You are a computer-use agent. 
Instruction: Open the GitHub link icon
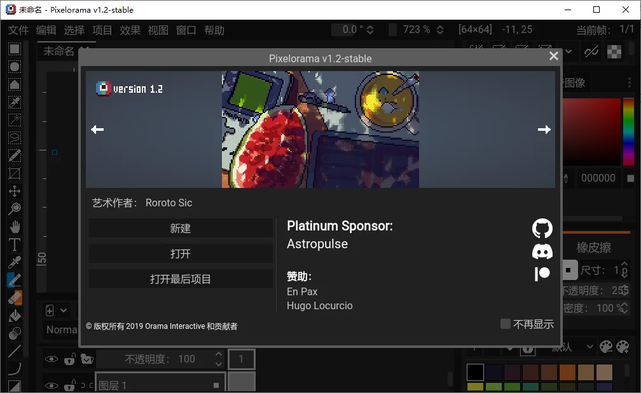[542, 229]
